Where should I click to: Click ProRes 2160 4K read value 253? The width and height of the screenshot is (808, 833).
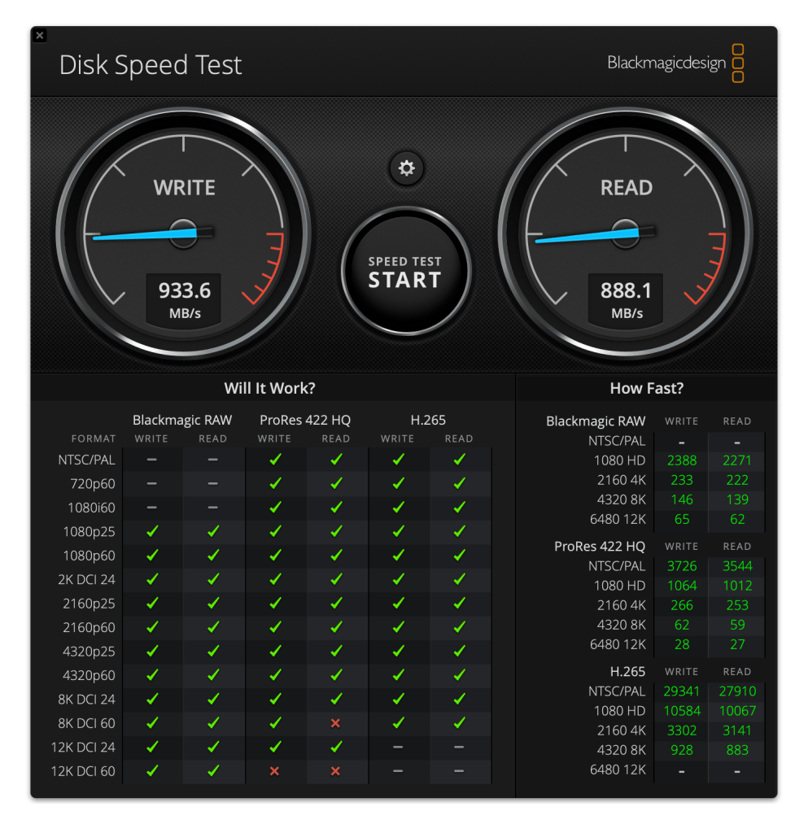(x=737, y=605)
